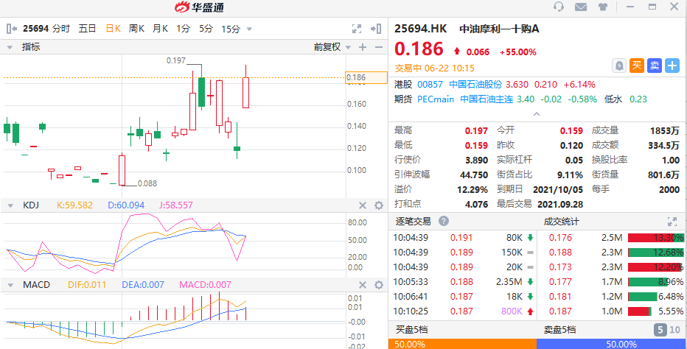The image size is (687, 349).
Task: Open the mail messages icon
Action: pos(581,7)
